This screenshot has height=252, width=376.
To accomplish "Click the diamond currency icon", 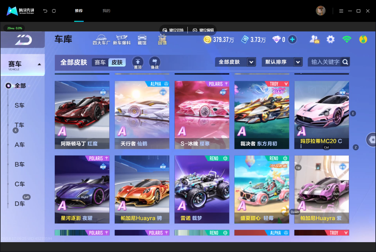I will click(x=276, y=40).
